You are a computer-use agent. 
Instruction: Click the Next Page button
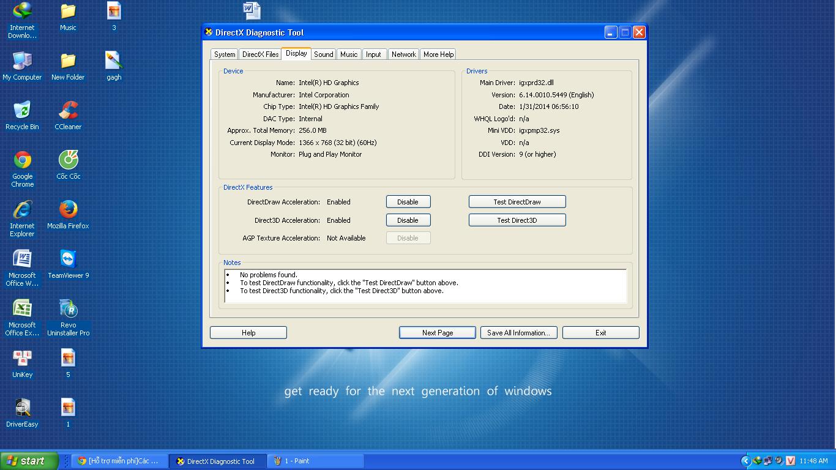coord(437,333)
